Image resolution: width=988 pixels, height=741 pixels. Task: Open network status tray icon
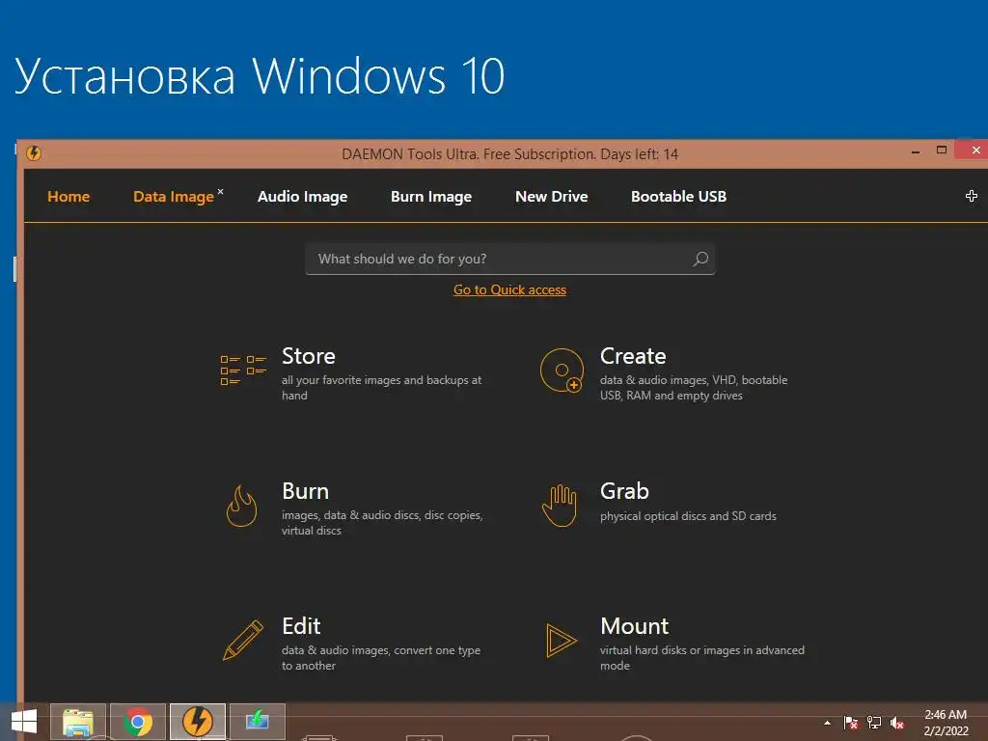(x=874, y=723)
